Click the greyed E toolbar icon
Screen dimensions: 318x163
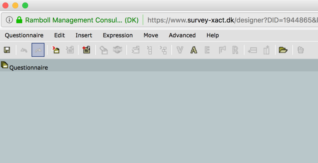pyautogui.click(x=207, y=50)
